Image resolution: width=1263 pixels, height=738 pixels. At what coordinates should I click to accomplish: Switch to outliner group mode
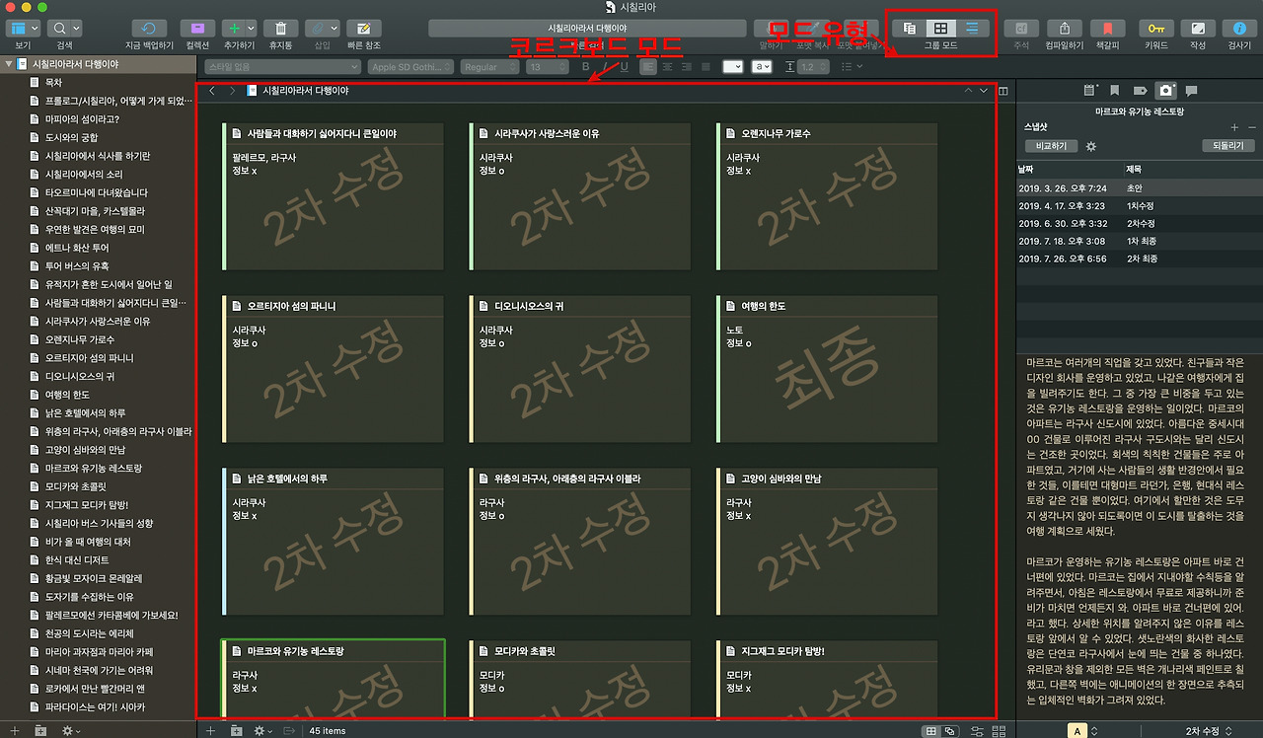click(973, 29)
